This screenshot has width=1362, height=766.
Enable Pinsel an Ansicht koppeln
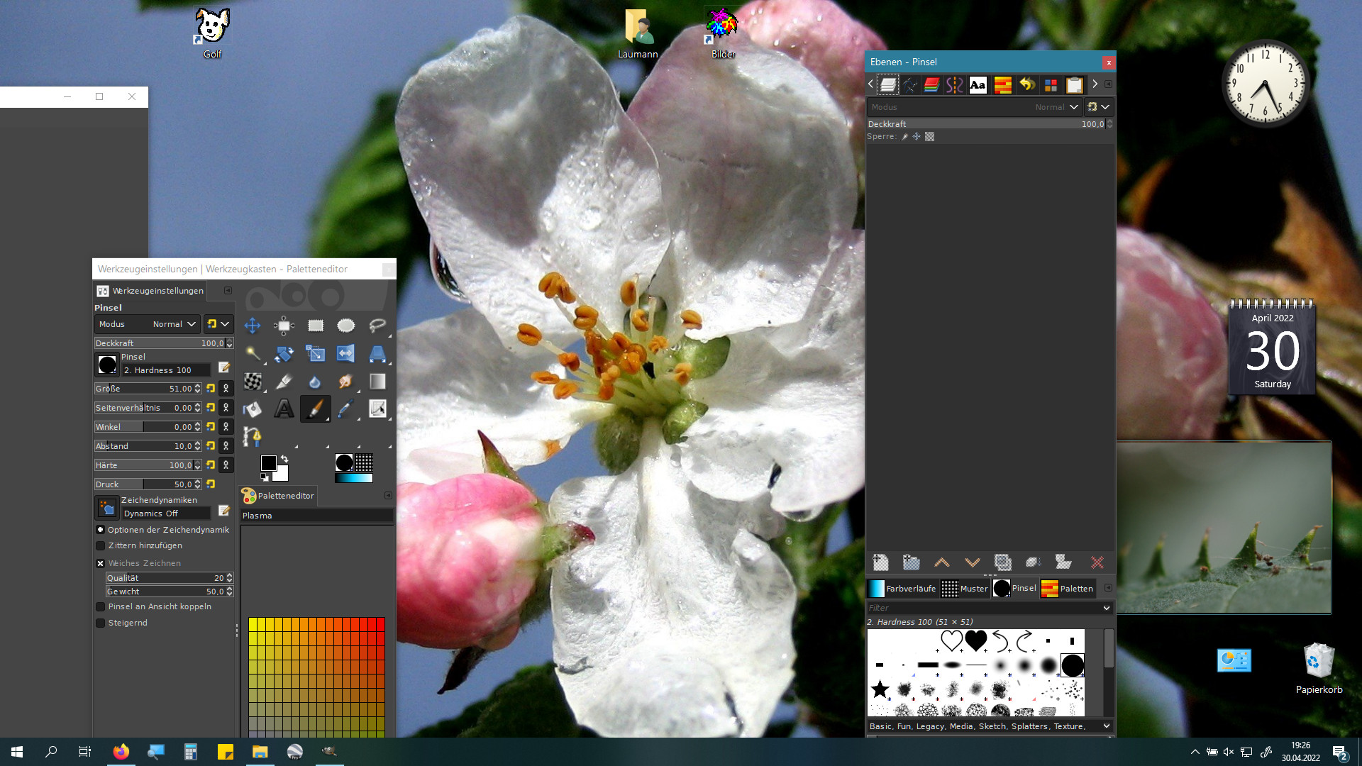[101, 606]
